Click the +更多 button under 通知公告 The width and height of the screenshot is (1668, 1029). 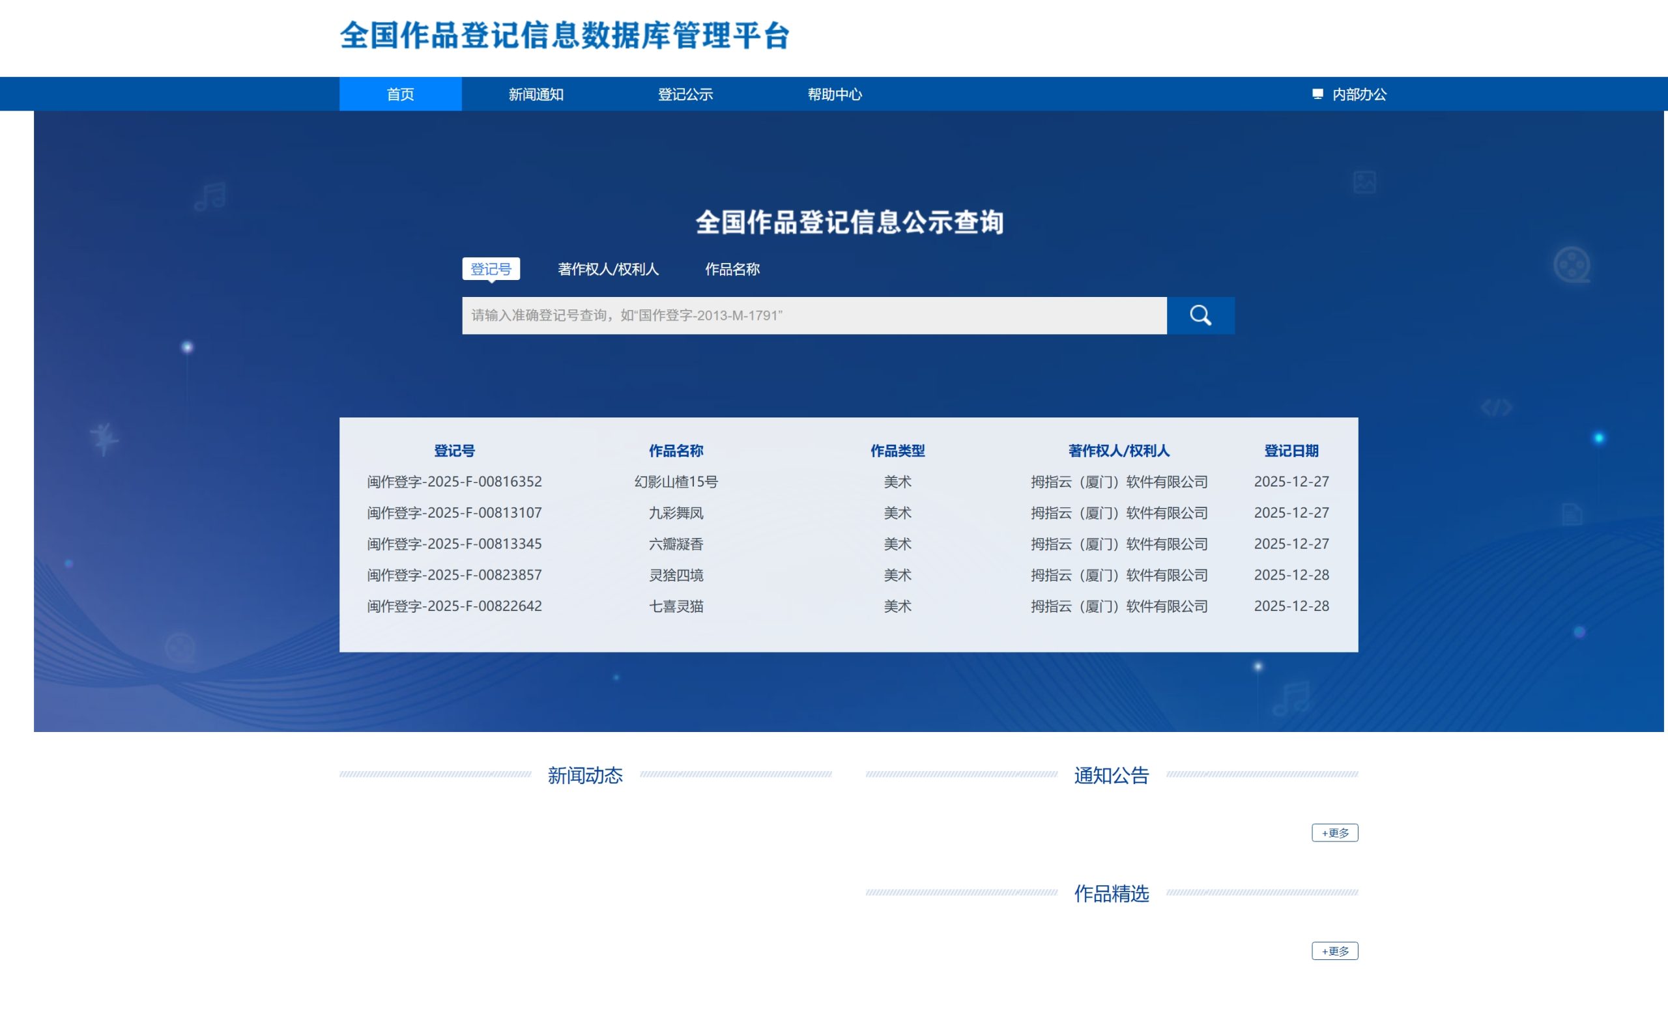tap(1334, 832)
